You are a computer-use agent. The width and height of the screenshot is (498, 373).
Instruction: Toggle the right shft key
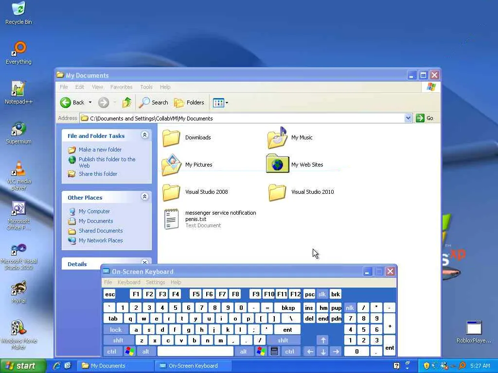pyautogui.click(x=283, y=340)
